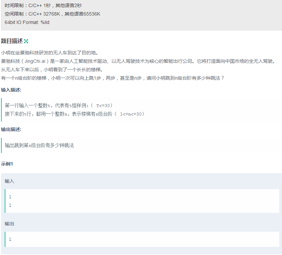Click the 时间限制 C/C++ 1秒 line
Screen dimensions: 282x255
coord(43,5)
